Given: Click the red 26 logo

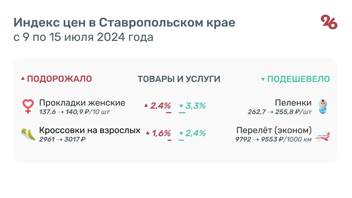Looking at the screenshot, I should tap(329, 22).
